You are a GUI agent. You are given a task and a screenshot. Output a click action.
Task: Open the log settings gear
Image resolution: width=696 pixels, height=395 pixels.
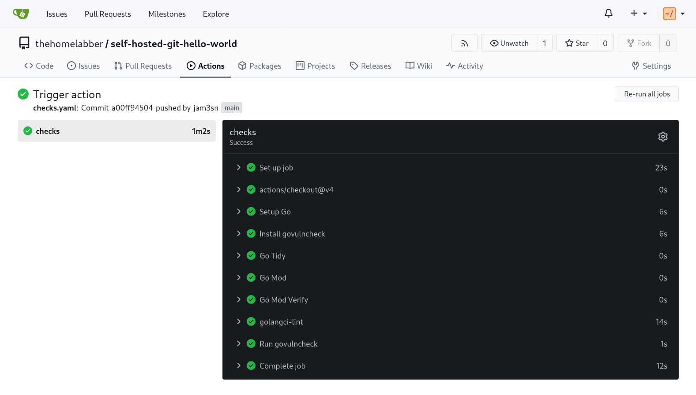pos(663,137)
